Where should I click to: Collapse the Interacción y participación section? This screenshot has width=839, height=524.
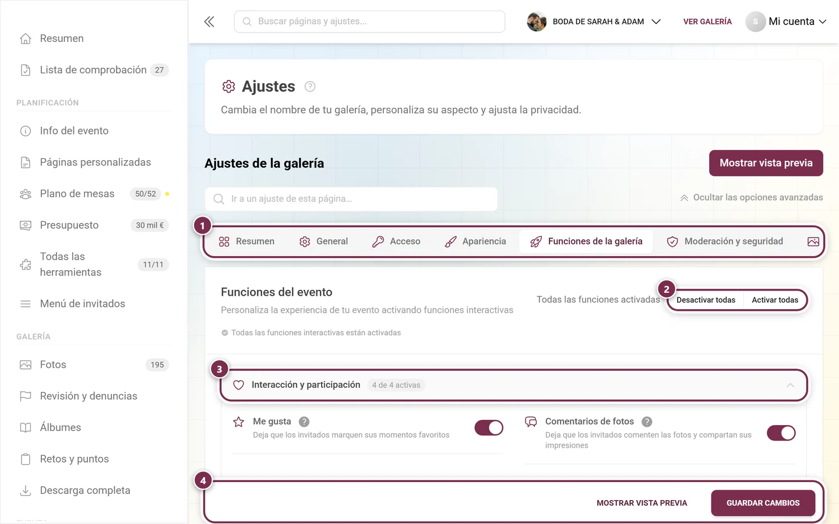(513, 385)
